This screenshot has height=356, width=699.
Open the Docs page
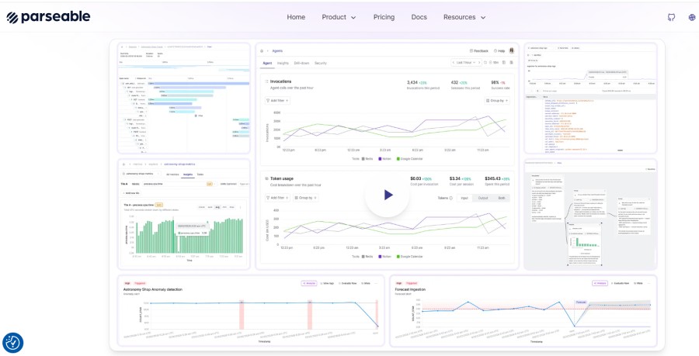[419, 17]
